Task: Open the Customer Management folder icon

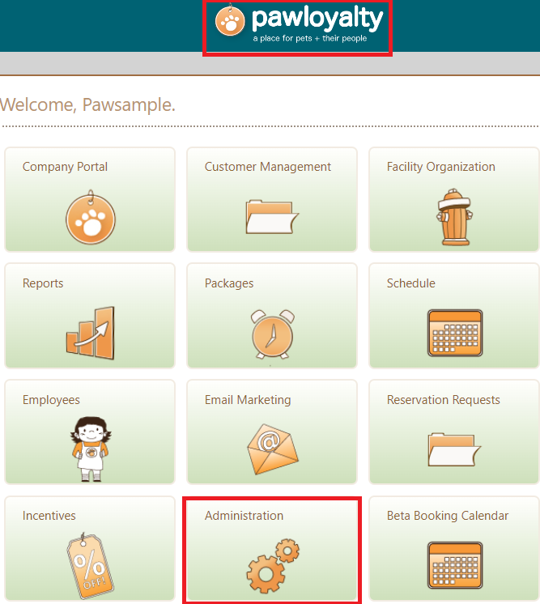Action: pyautogui.click(x=272, y=216)
